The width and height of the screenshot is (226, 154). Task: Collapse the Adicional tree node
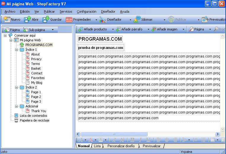(x=16, y=106)
